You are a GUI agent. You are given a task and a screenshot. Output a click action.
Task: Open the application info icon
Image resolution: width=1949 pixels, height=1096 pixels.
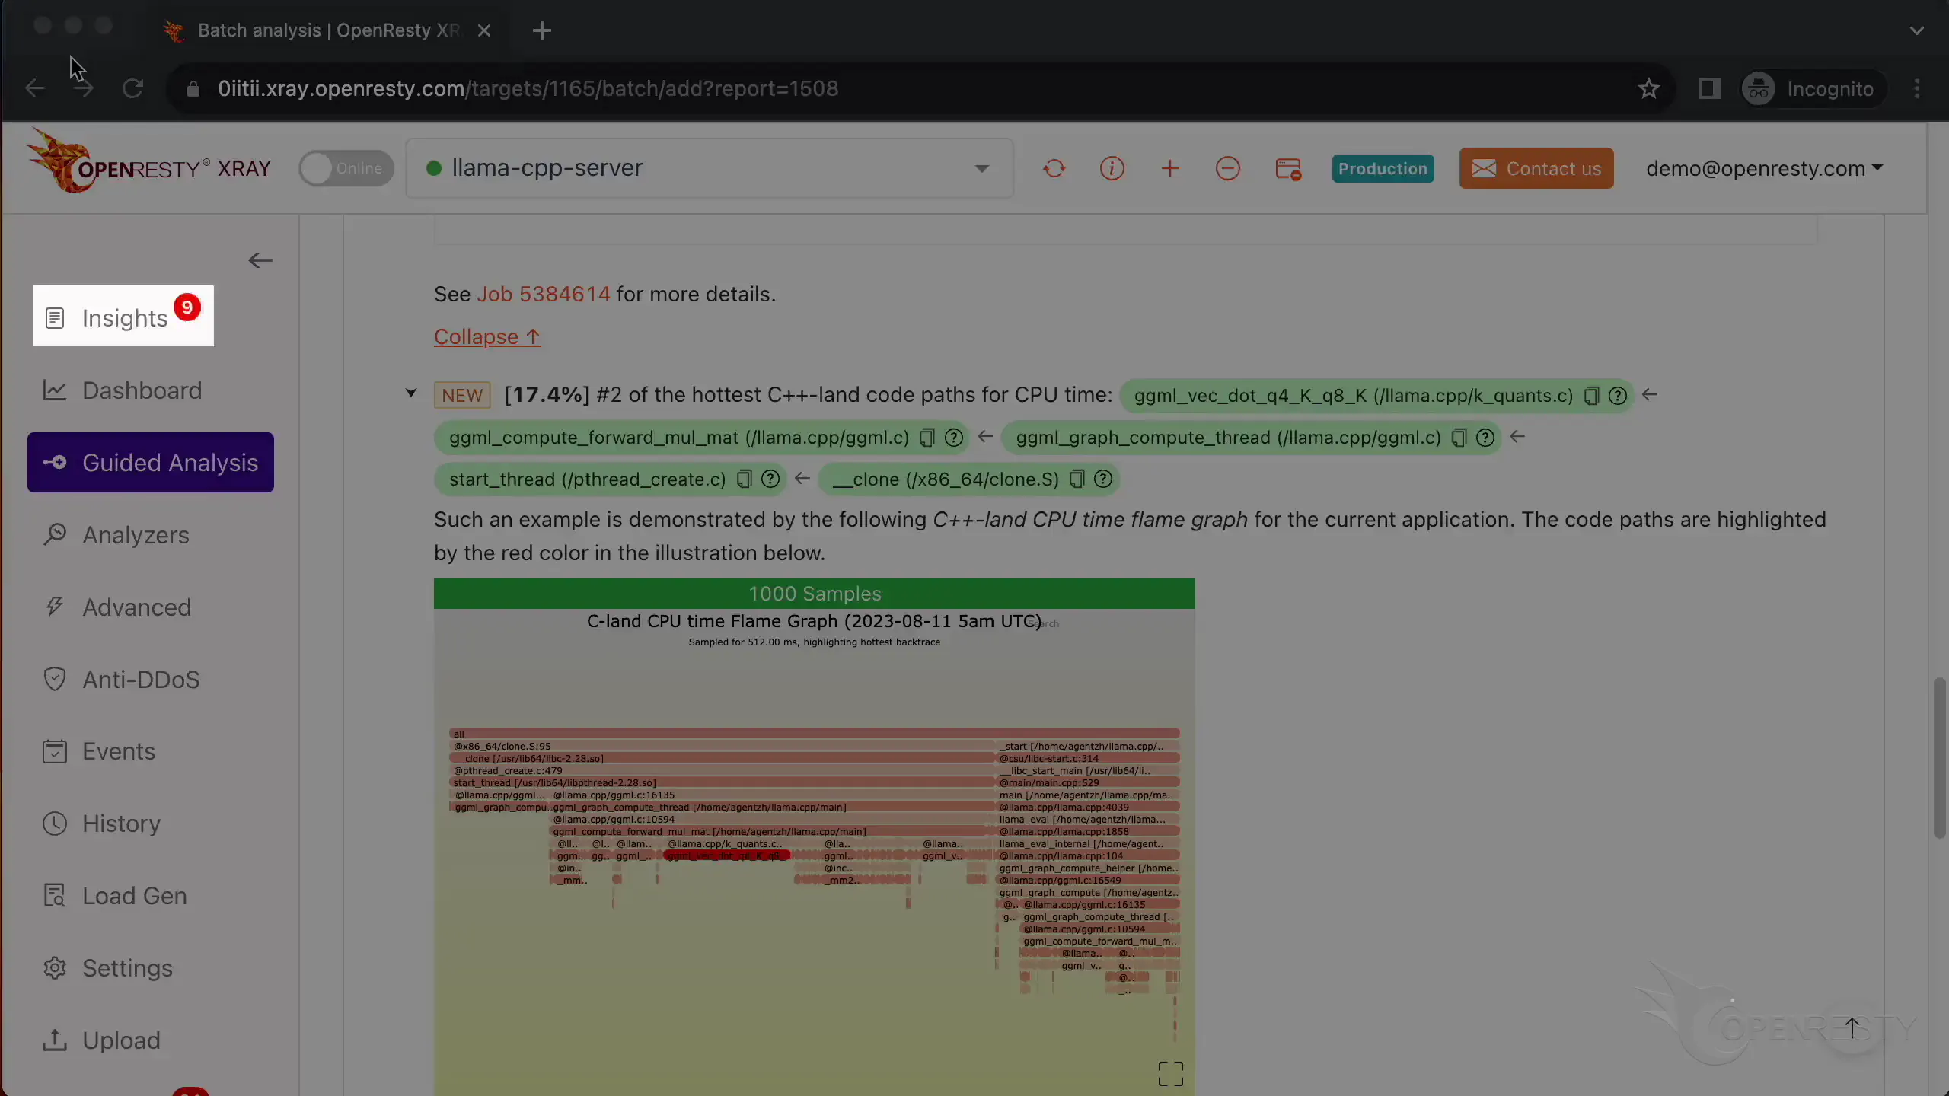(1112, 168)
